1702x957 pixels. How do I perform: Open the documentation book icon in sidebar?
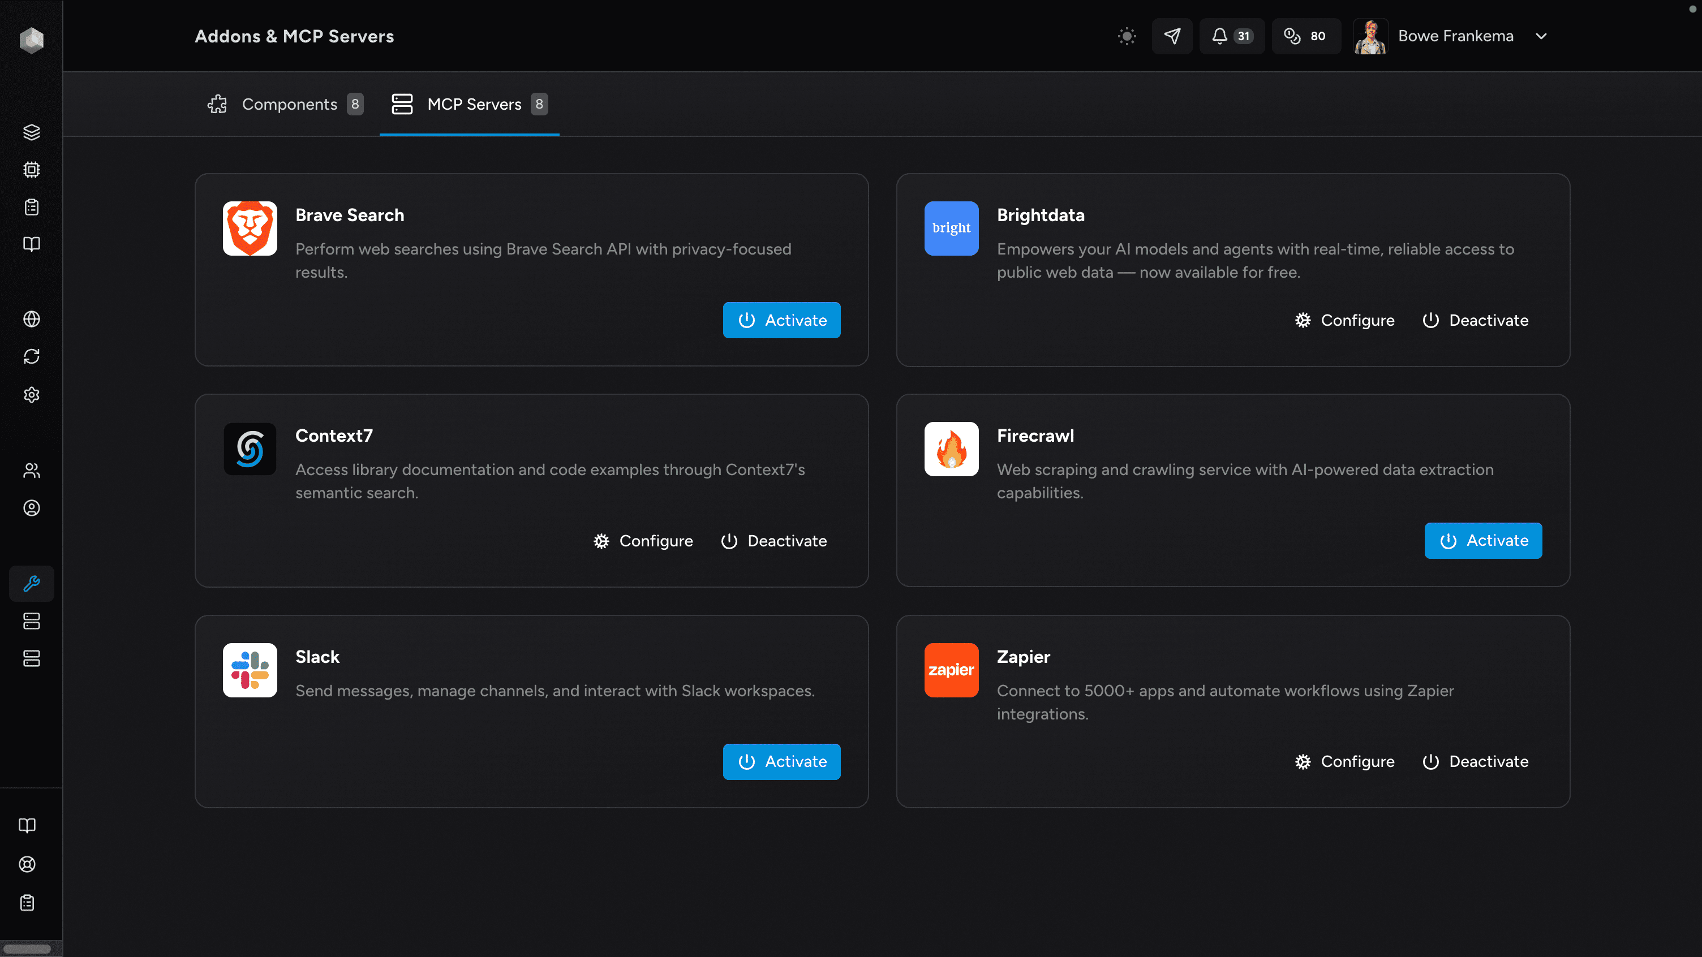point(31,244)
